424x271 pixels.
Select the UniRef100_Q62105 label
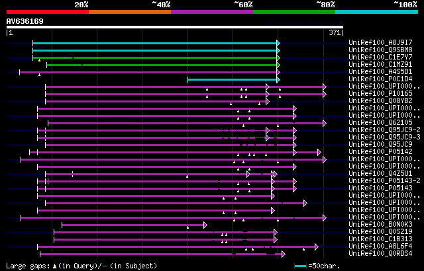(380, 122)
